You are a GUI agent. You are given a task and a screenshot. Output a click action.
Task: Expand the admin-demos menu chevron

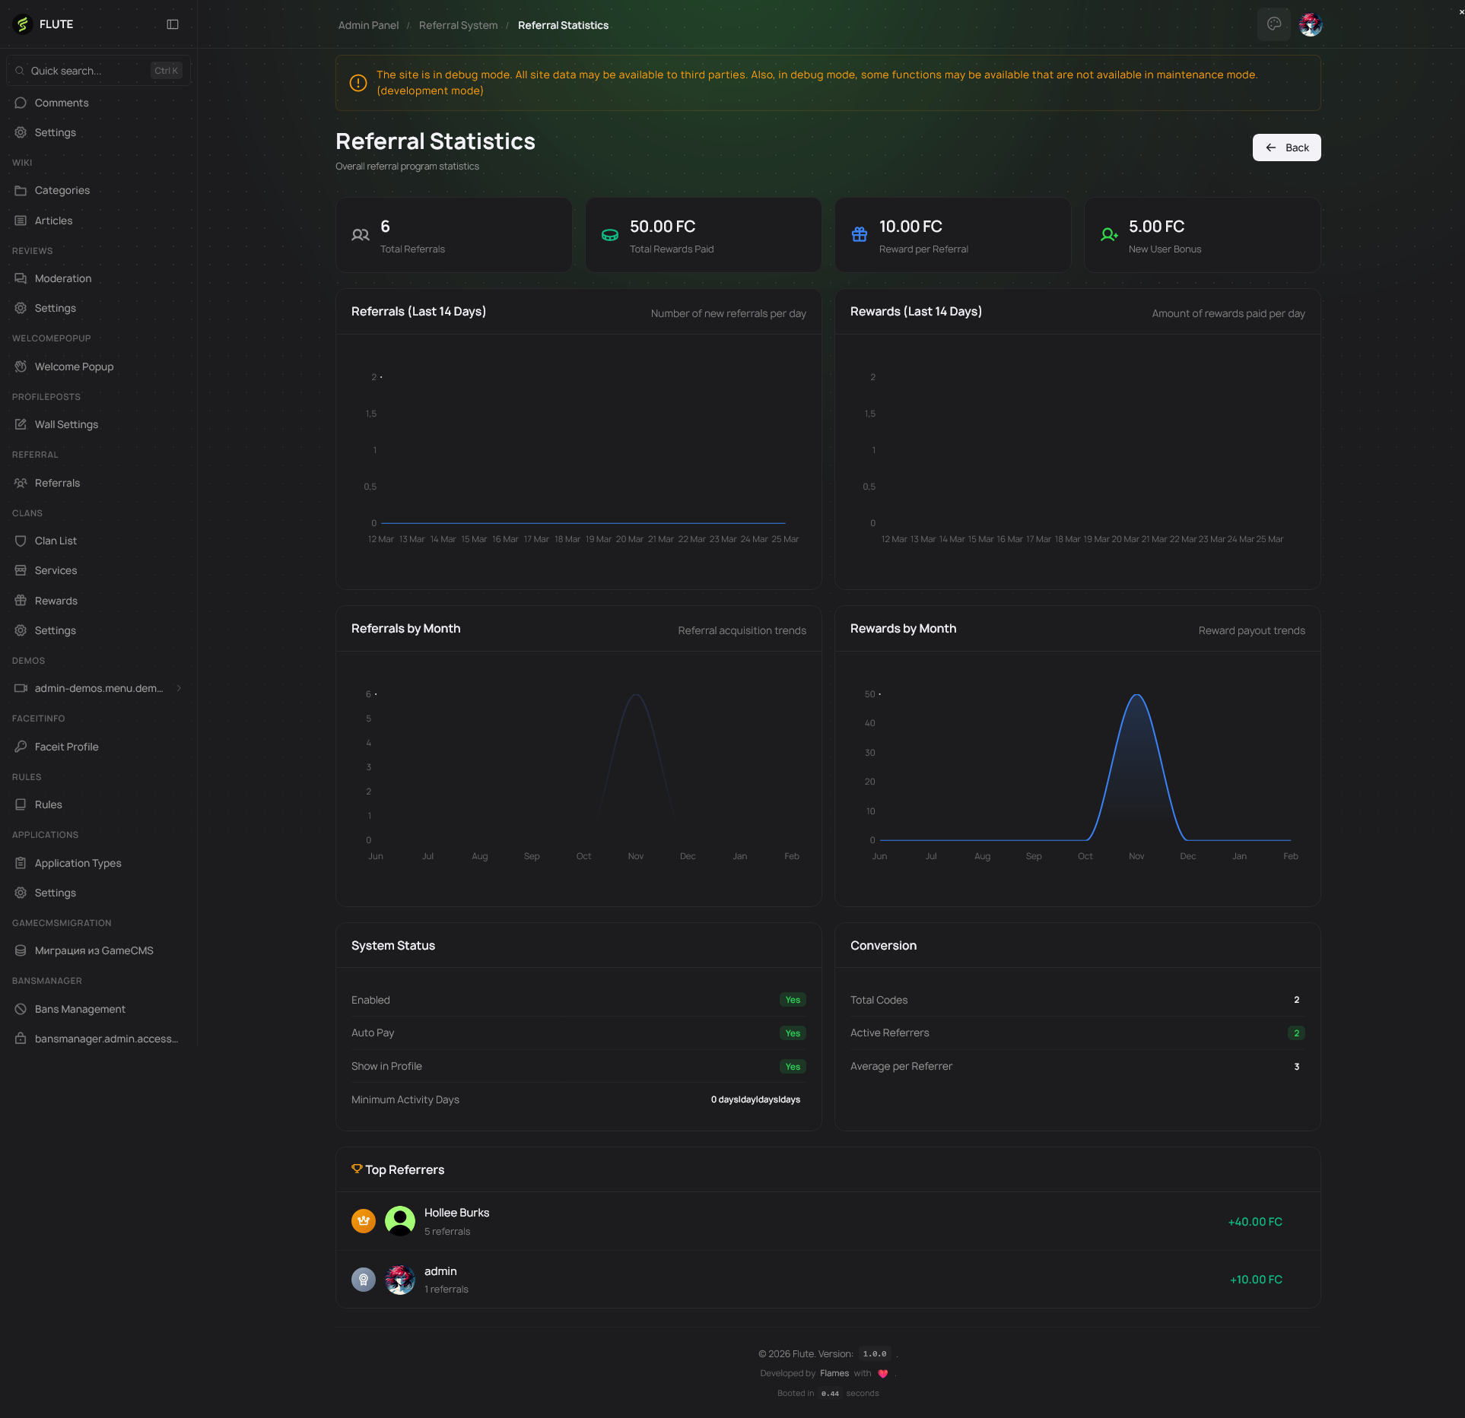tap(179, 688)
